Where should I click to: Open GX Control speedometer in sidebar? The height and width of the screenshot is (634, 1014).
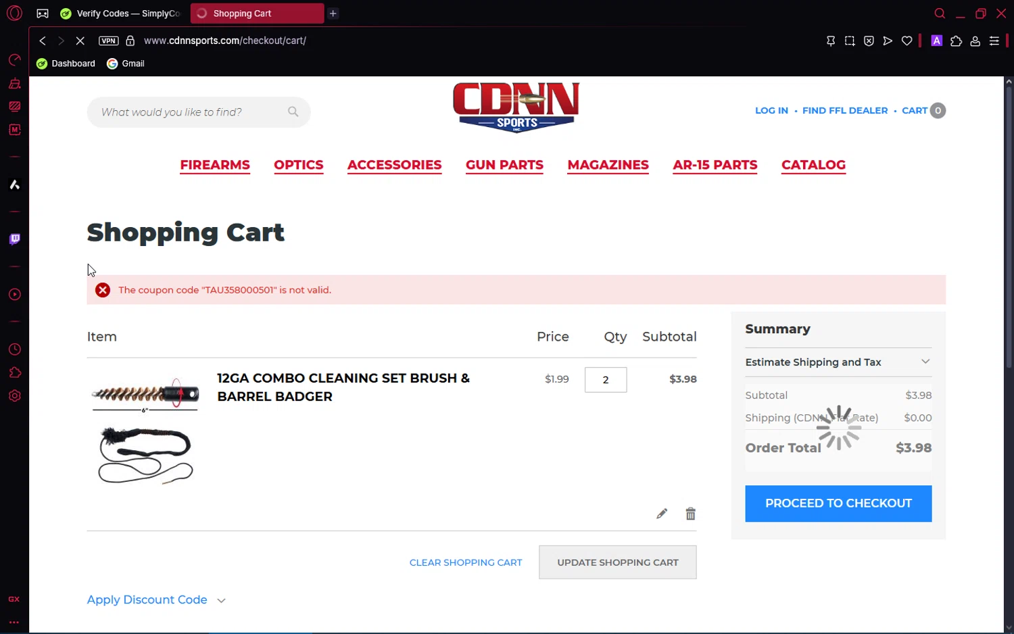tap(14, 60)
